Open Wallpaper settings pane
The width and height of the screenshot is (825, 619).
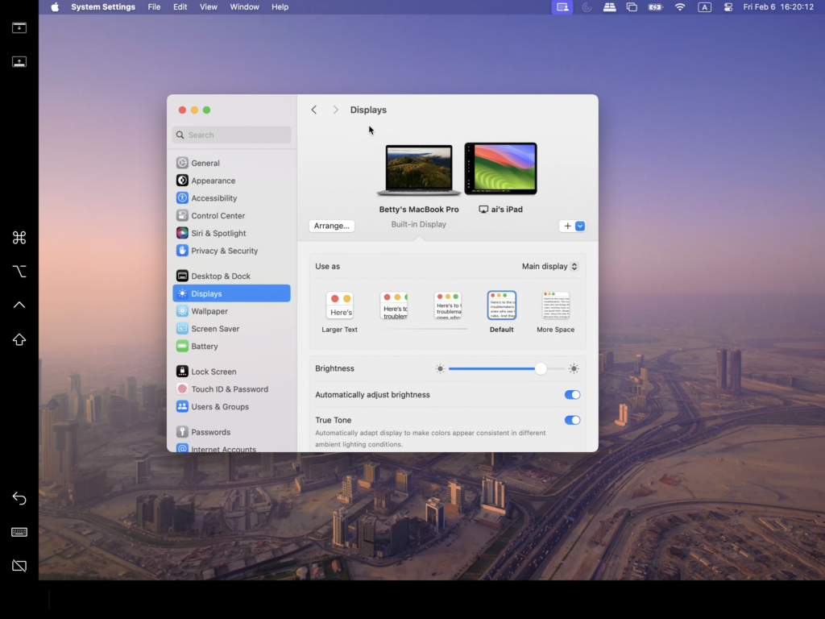(209, 311)
